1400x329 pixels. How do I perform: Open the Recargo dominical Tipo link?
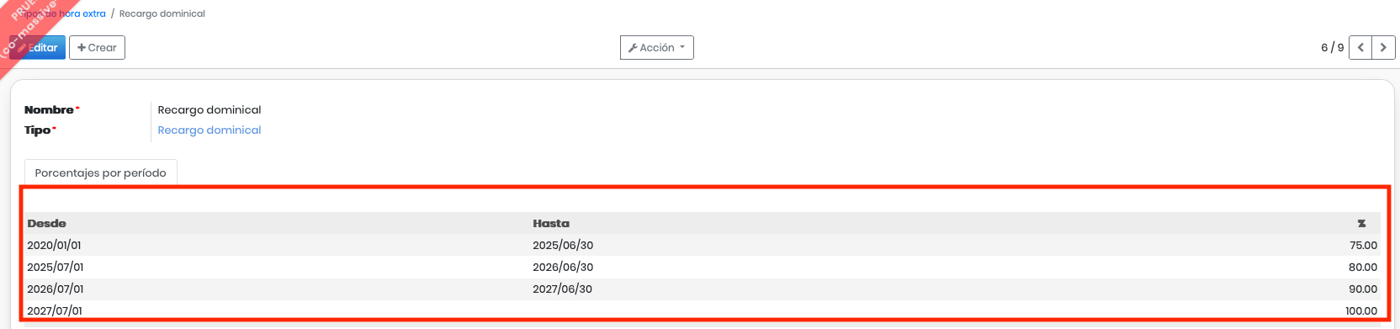(x=209, y=130)
